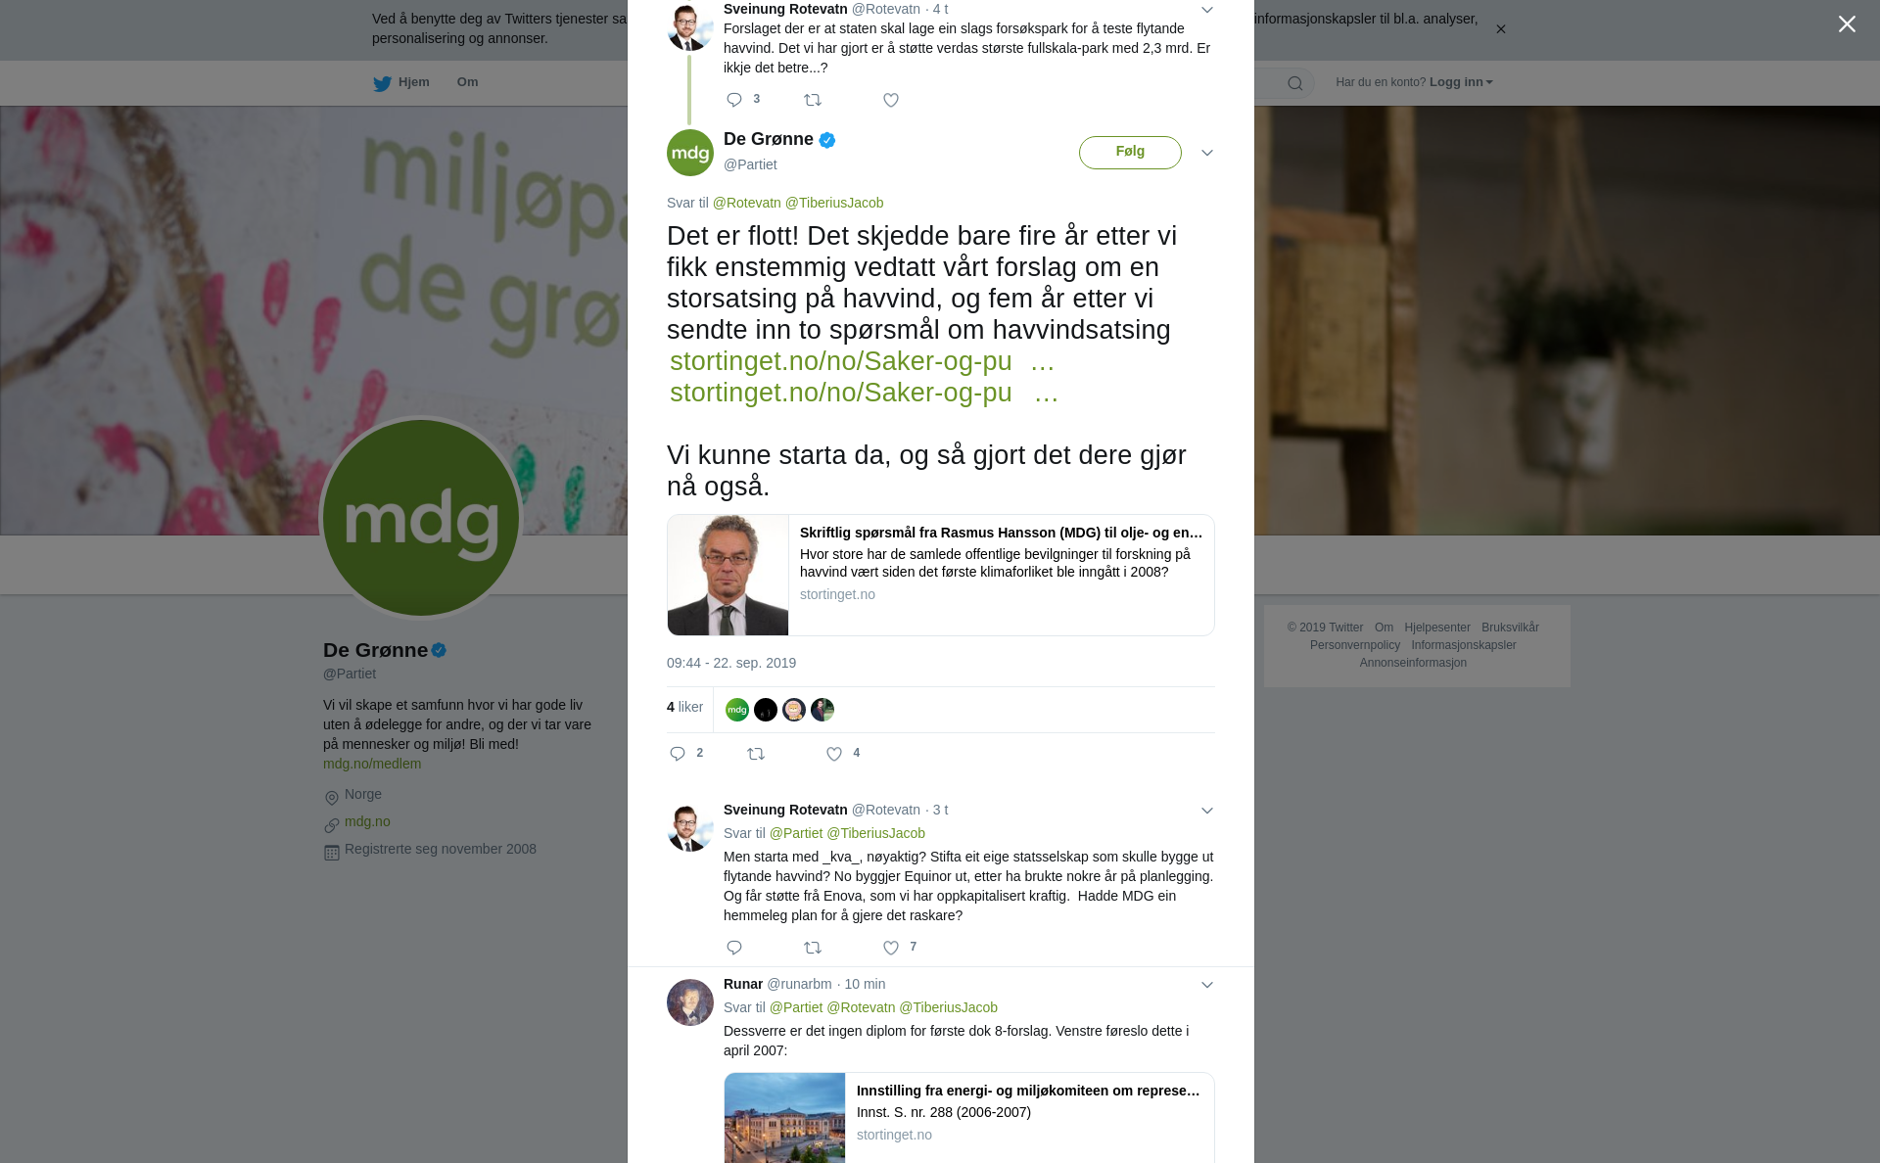Click the search magnifier icon
The image size is (1880, 1163).
pyautogui.click(x=1295, y=83)
